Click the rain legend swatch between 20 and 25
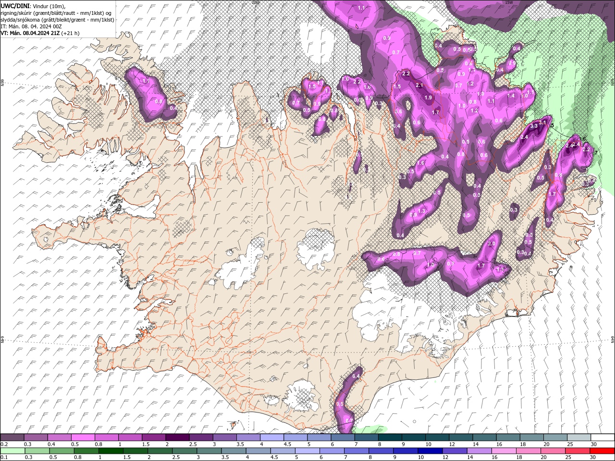Image resolution: width=615 pixels, height=461 pixels. (553, 451)
